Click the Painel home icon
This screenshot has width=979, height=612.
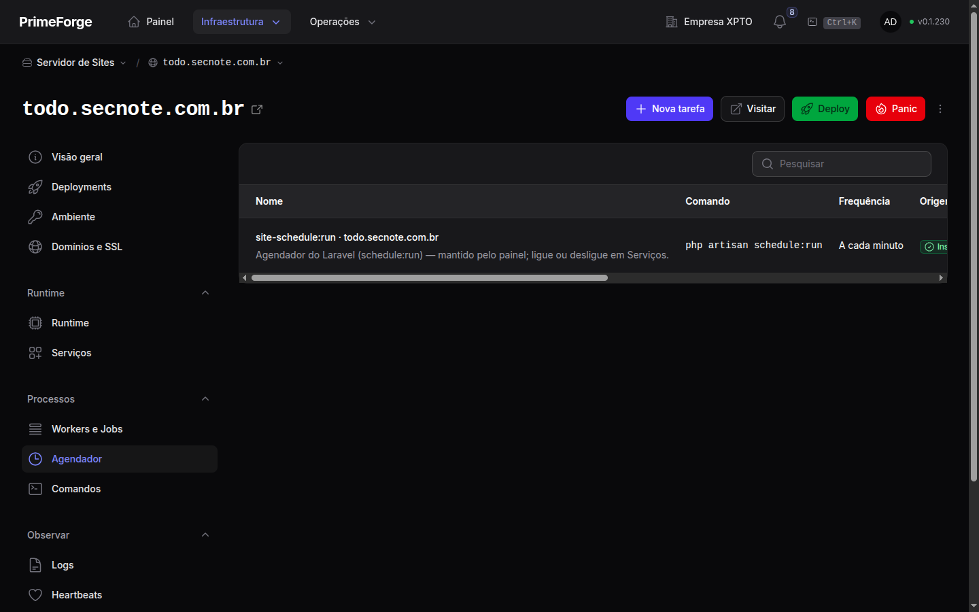134,22
